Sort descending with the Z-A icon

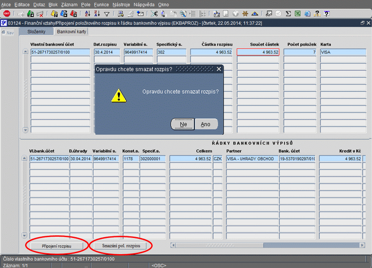coord(97,14)
